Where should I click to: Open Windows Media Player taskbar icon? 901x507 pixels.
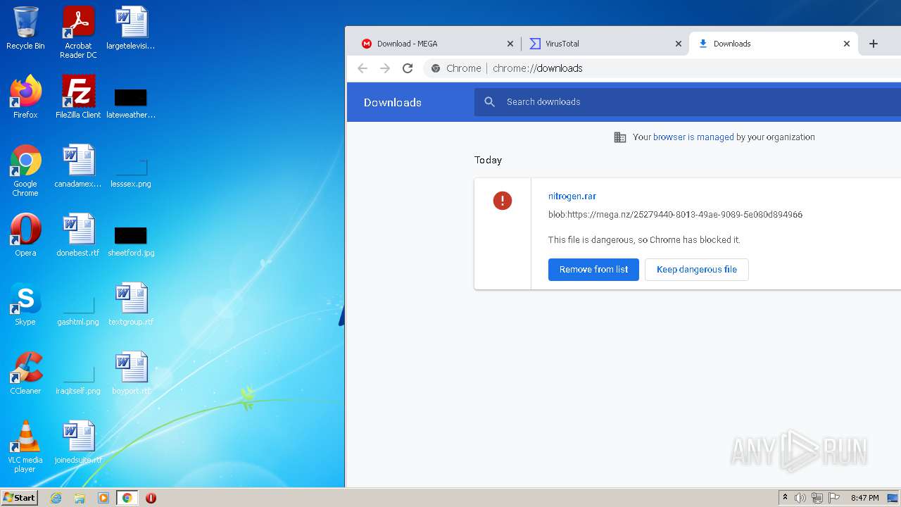(x=103, y=498)
